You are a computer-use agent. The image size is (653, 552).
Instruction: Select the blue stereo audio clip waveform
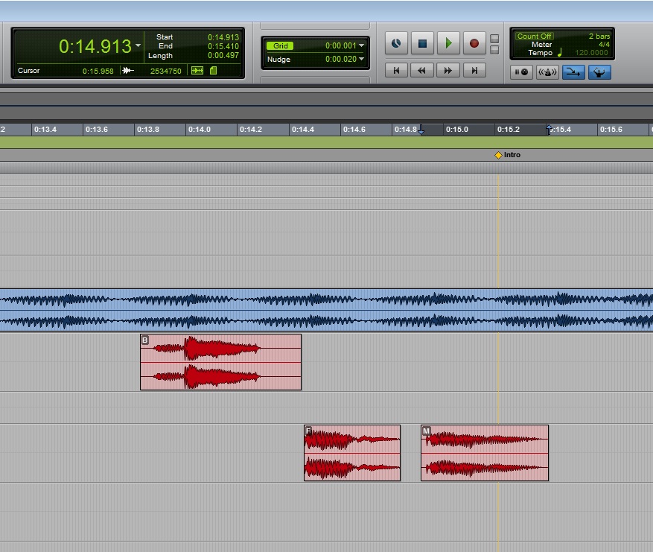(x=326, y=310)
